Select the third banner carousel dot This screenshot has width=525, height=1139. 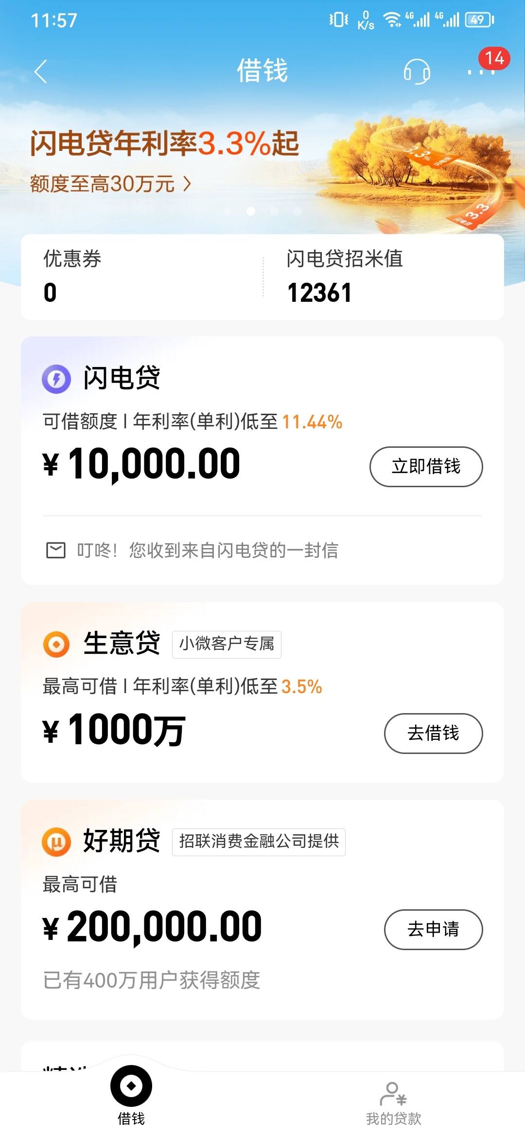coord(274,211)
